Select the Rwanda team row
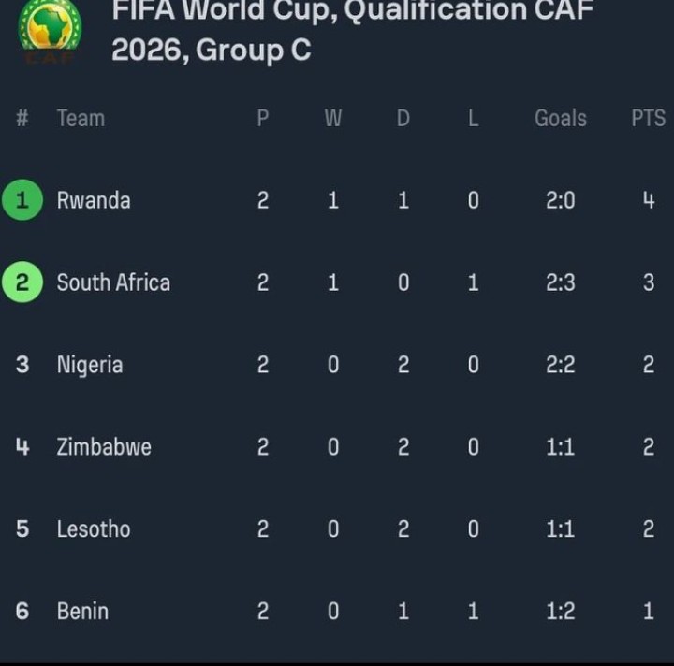This screenshot has width=674, height=666. (x=94, y=200)
